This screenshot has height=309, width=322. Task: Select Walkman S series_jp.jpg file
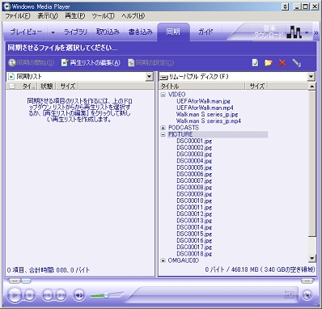tap(207, 114)
